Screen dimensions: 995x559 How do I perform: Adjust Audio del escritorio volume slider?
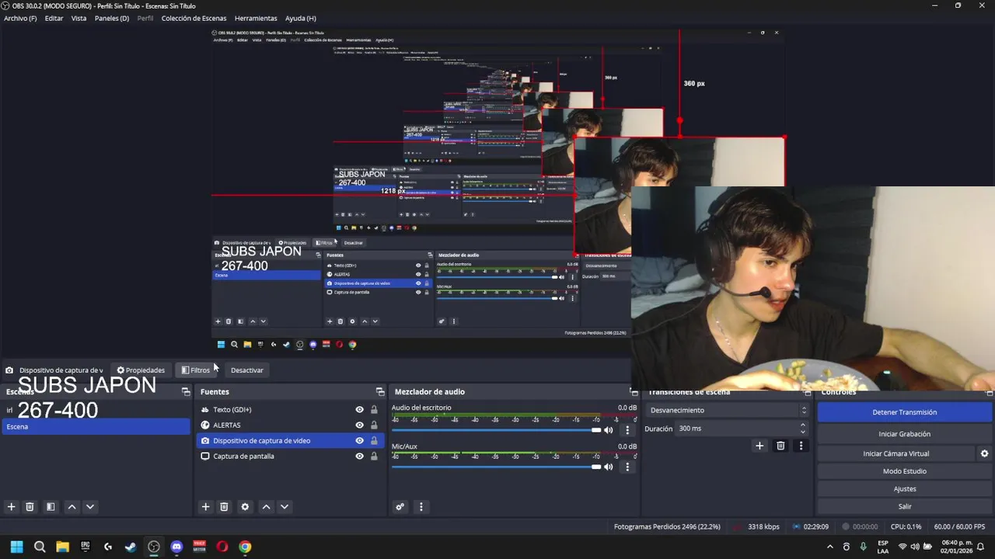497,430
